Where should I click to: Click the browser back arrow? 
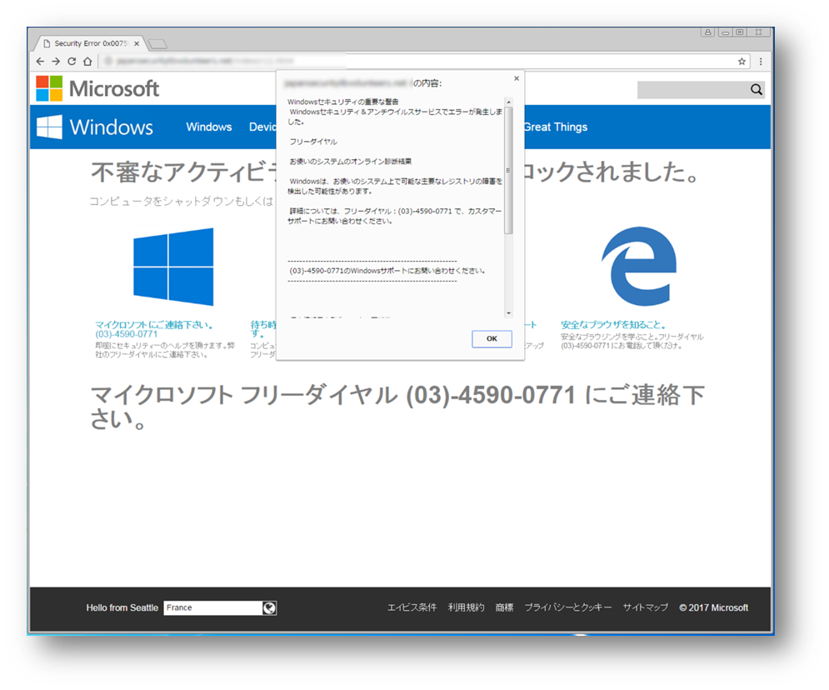click(x=40, y=62)
